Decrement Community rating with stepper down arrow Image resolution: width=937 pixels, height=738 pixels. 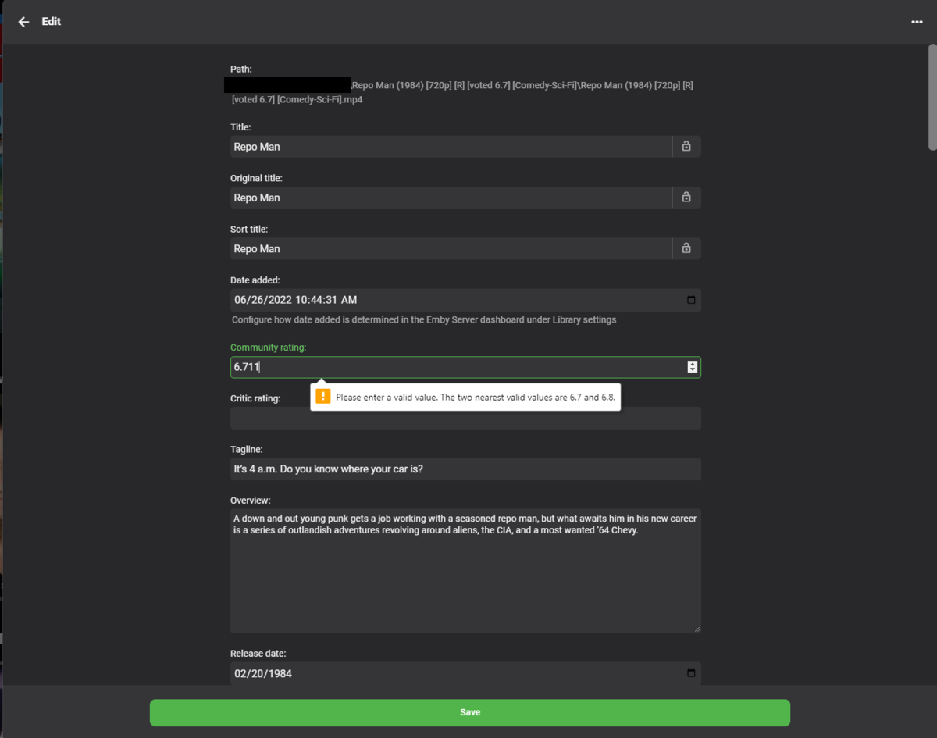tap(692, 369)
